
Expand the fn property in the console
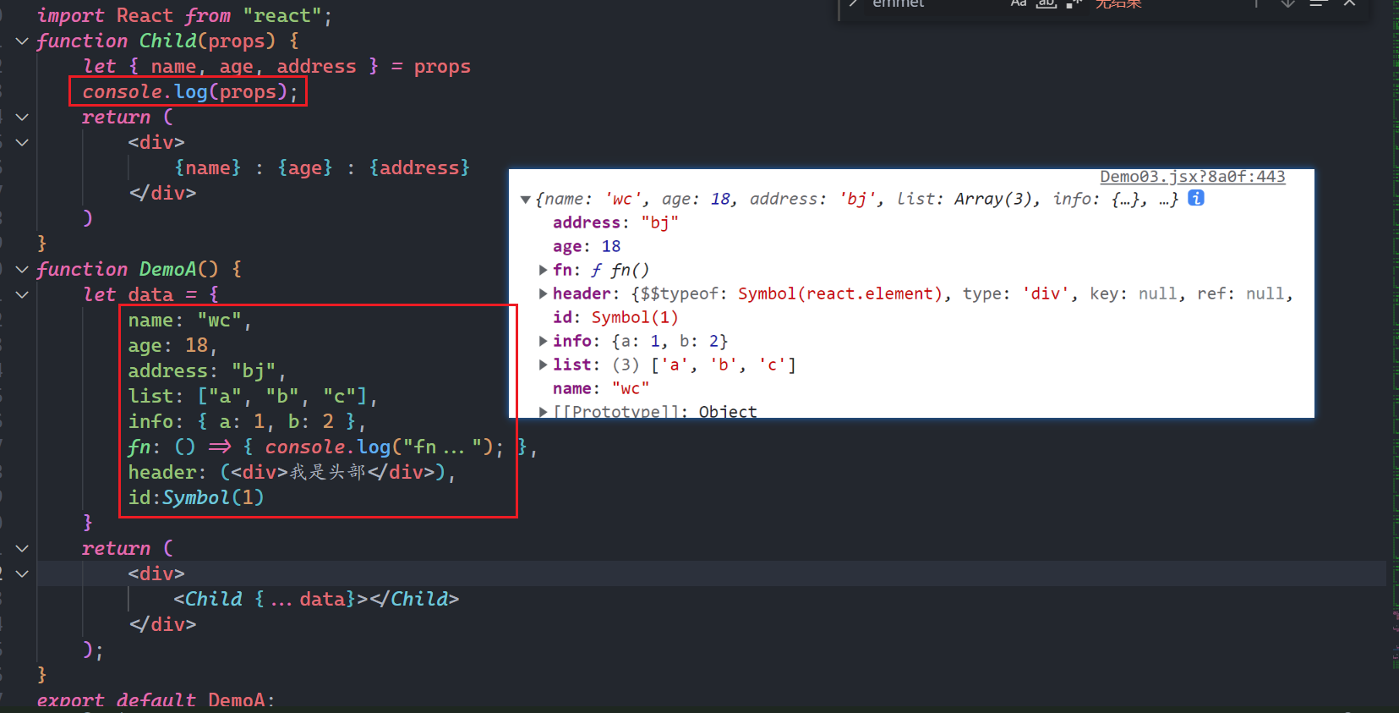tap(544, 270)
